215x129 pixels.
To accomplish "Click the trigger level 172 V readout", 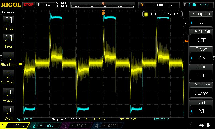I will coord(204,5).
